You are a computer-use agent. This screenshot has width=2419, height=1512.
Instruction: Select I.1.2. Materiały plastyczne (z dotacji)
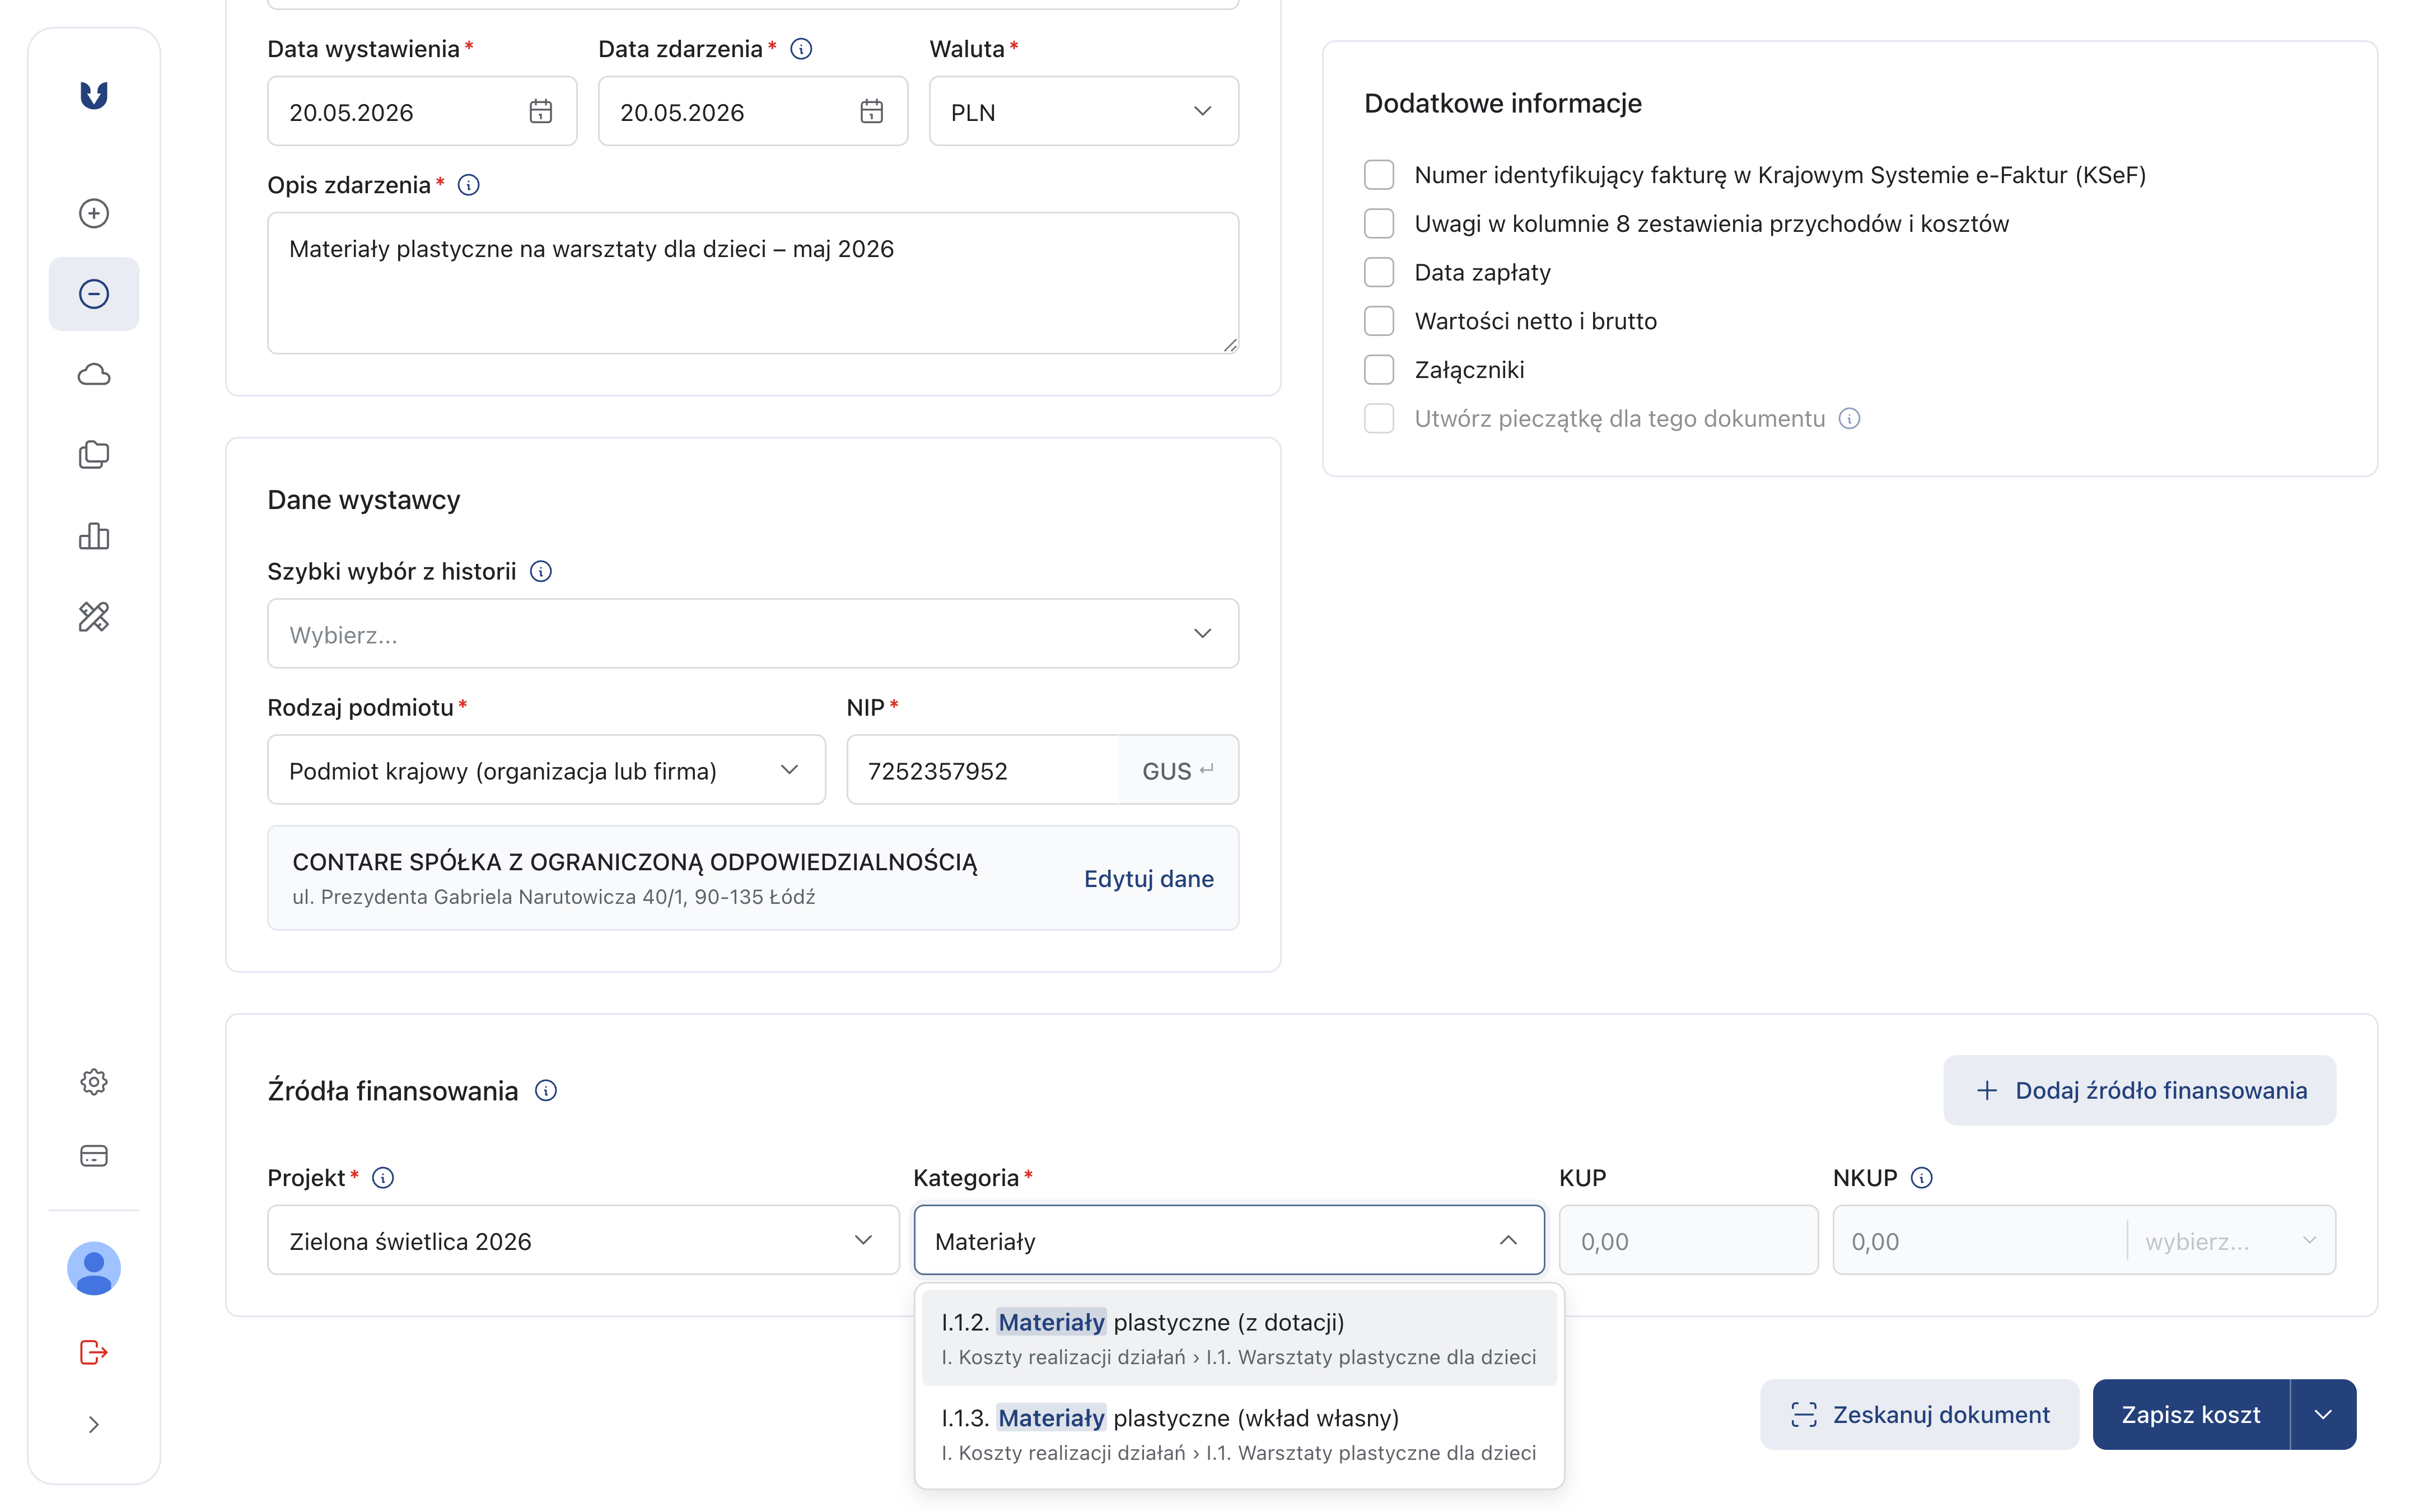coord(1240,1338)
